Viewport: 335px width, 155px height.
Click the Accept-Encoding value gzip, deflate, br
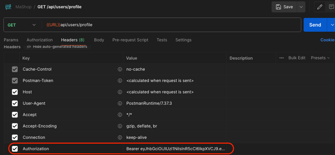142,126
